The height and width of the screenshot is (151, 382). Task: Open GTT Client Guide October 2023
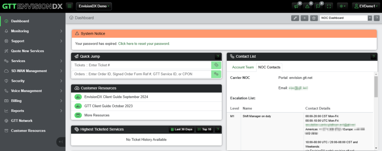tap(108, 106)
